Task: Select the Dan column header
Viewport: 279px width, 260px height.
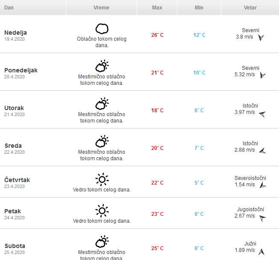Action: coord(9,8)
